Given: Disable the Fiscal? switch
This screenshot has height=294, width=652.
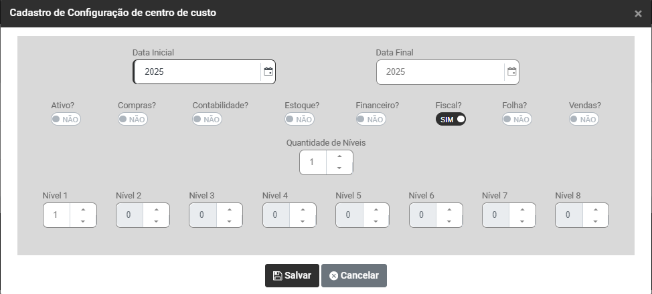Looking at the screenshot, I should (451, 119).
